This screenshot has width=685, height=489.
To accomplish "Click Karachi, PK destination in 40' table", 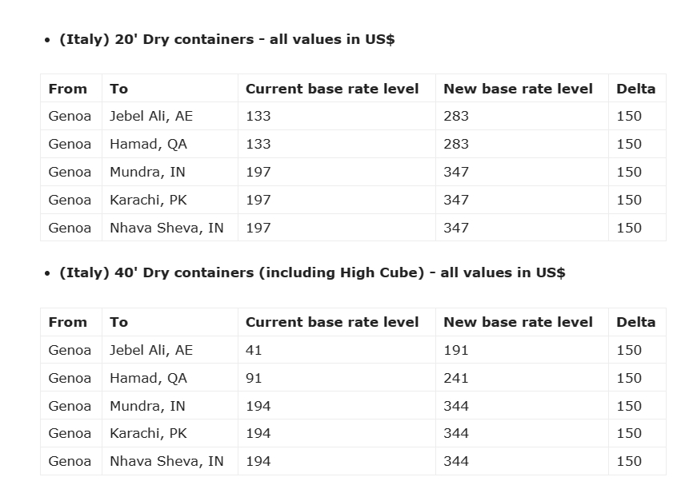I will tap(148, 433).
